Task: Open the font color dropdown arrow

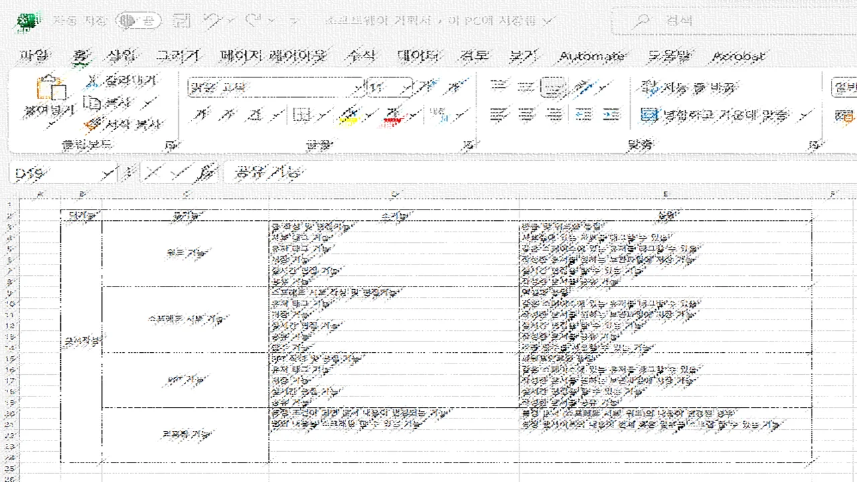Action: [x=413, y=115]
